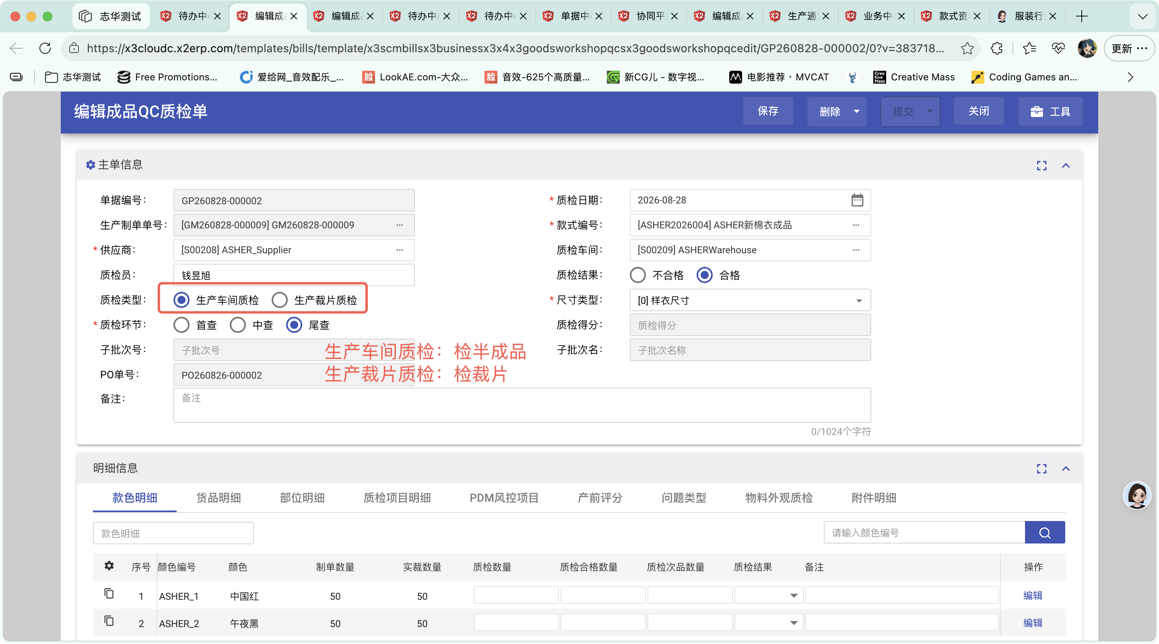Click the 备注 text area
The height and width of the screenshot is (644, 1159).
click(x=522, y=405)
